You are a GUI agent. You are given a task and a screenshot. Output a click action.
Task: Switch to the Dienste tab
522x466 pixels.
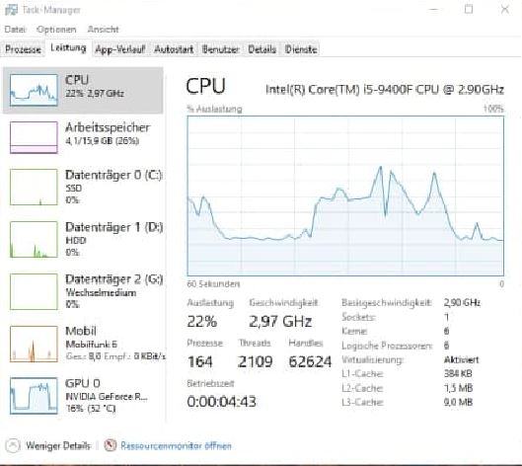click(x=301, y=49)
